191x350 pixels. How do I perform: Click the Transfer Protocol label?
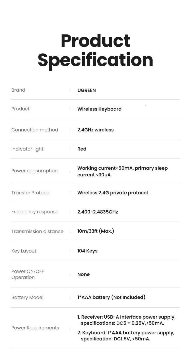tap(31, 193)
